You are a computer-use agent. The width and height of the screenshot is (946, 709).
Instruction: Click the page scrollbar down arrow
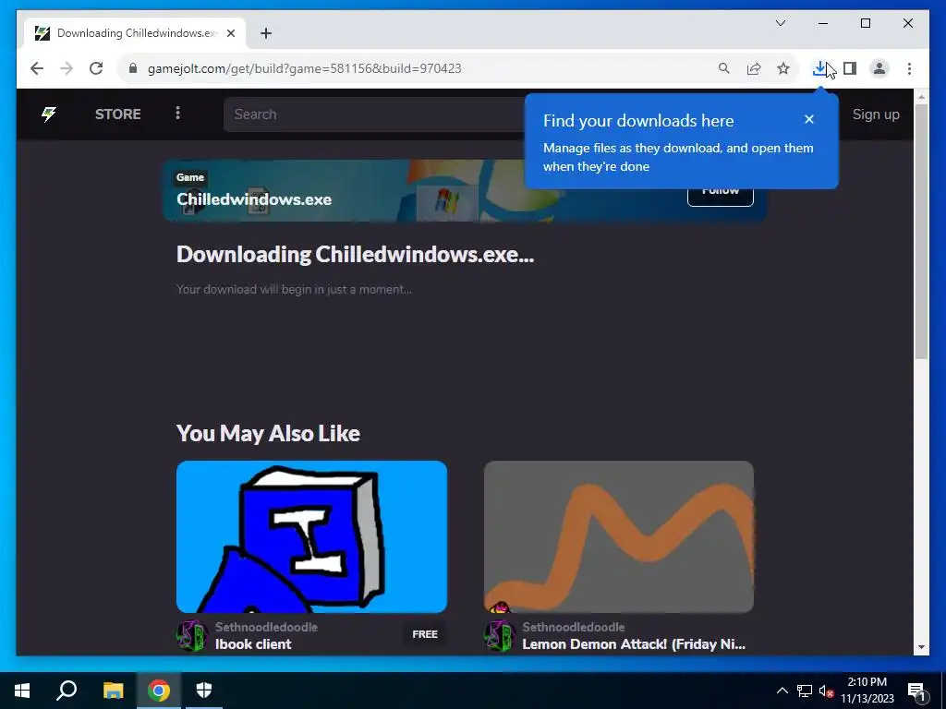[x=921, y=647]
